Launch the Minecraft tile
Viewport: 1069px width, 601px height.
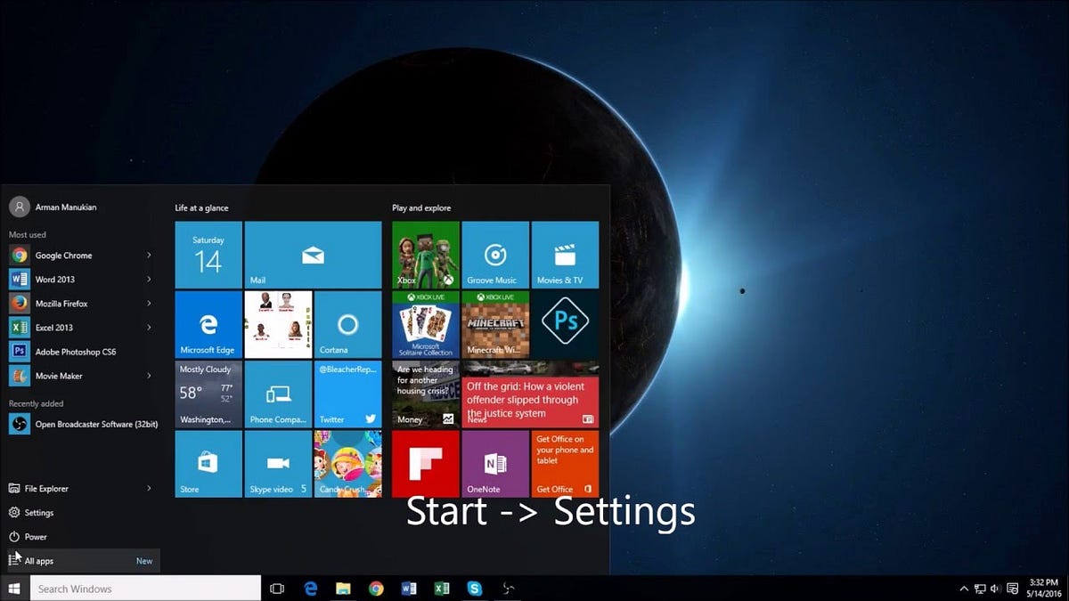[x=495, y=324]
